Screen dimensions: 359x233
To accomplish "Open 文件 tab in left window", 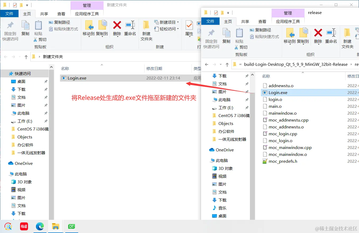I will 9,14.
